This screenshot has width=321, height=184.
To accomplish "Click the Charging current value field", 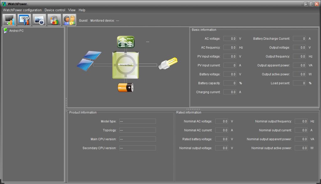I will click(230, 92).
